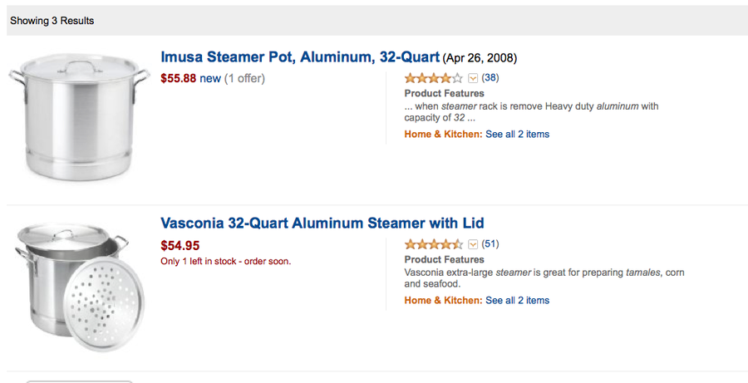Click the Imusa star rating icon
748x383 pixels.
pos(433,78)
